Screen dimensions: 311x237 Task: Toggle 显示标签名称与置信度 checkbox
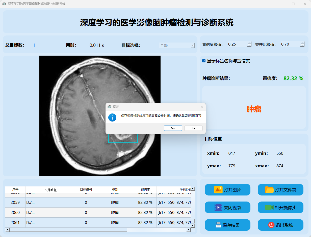click(x=204, y=61)
